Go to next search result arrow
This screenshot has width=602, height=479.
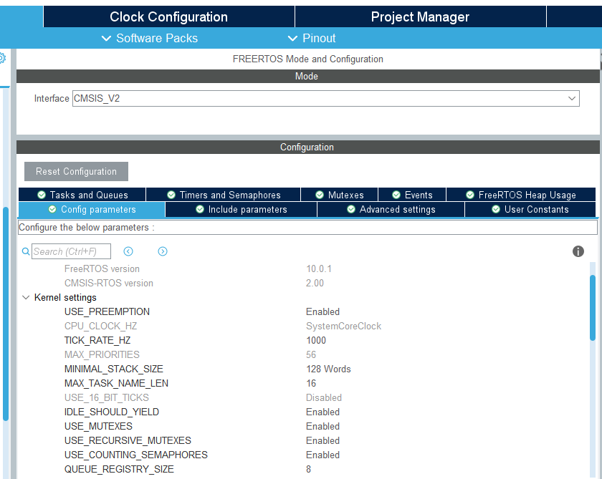163,251
